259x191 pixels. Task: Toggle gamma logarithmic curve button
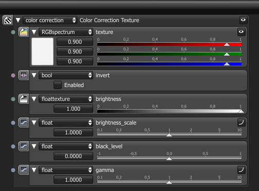[x=241, y=170]
